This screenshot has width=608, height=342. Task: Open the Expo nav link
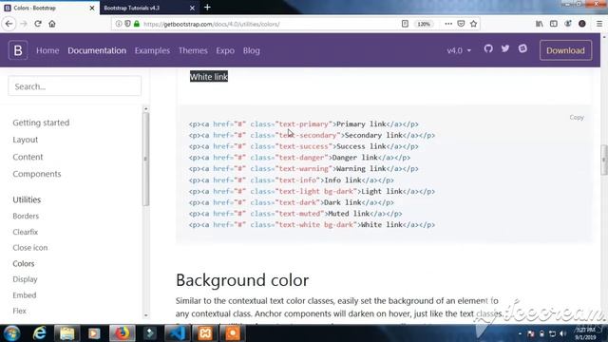tap(225, 50)
